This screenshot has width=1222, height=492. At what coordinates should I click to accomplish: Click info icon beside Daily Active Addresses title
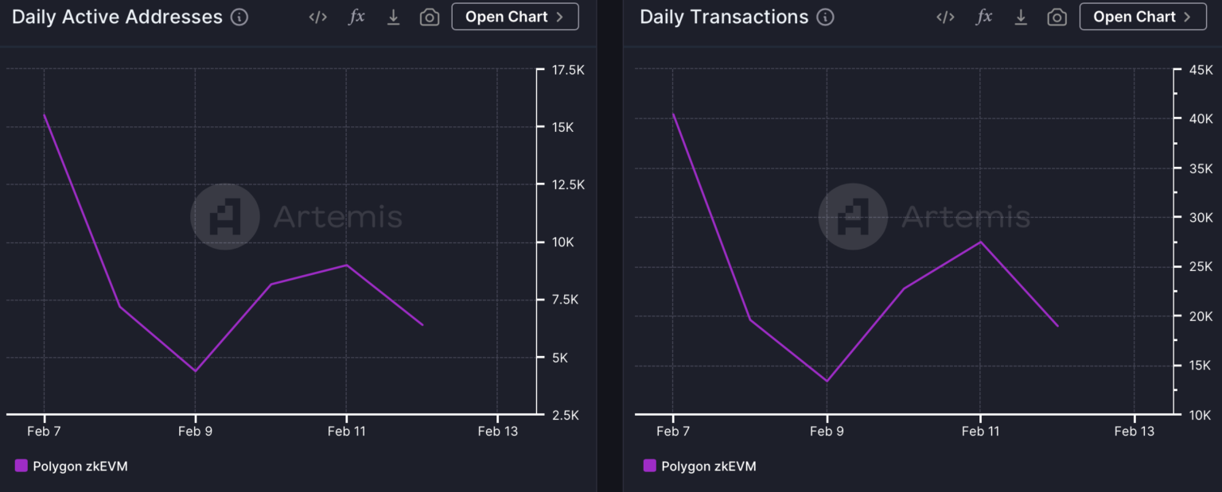pyautogui.click(x=239, y=17)
